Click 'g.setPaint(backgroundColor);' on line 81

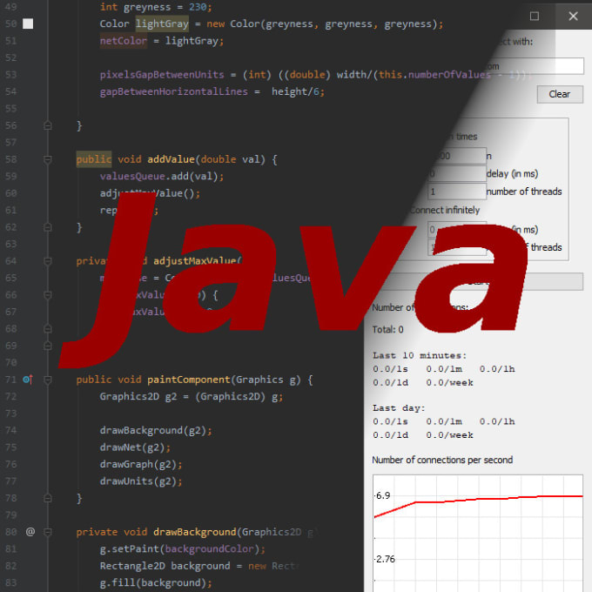182,548
